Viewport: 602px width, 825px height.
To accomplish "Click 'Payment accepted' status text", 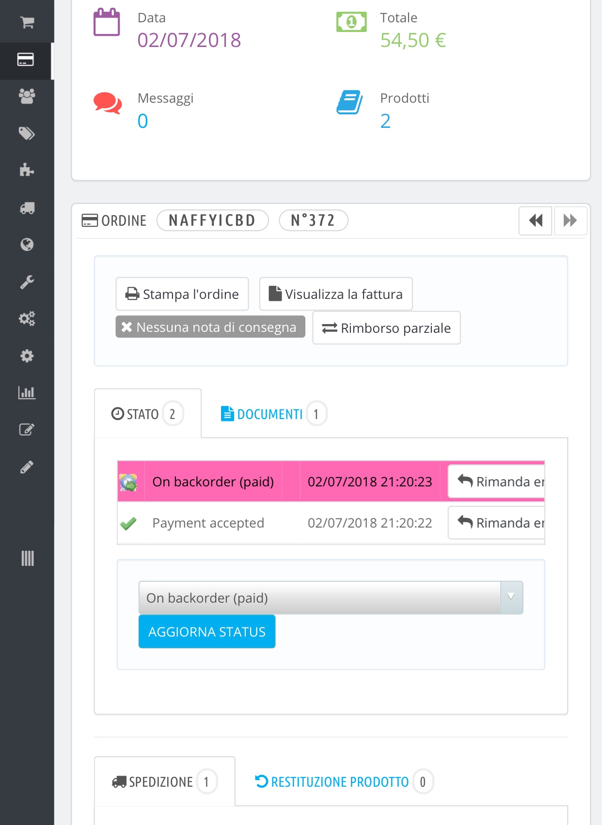I will pyautogui.click(x=208, y=523).
